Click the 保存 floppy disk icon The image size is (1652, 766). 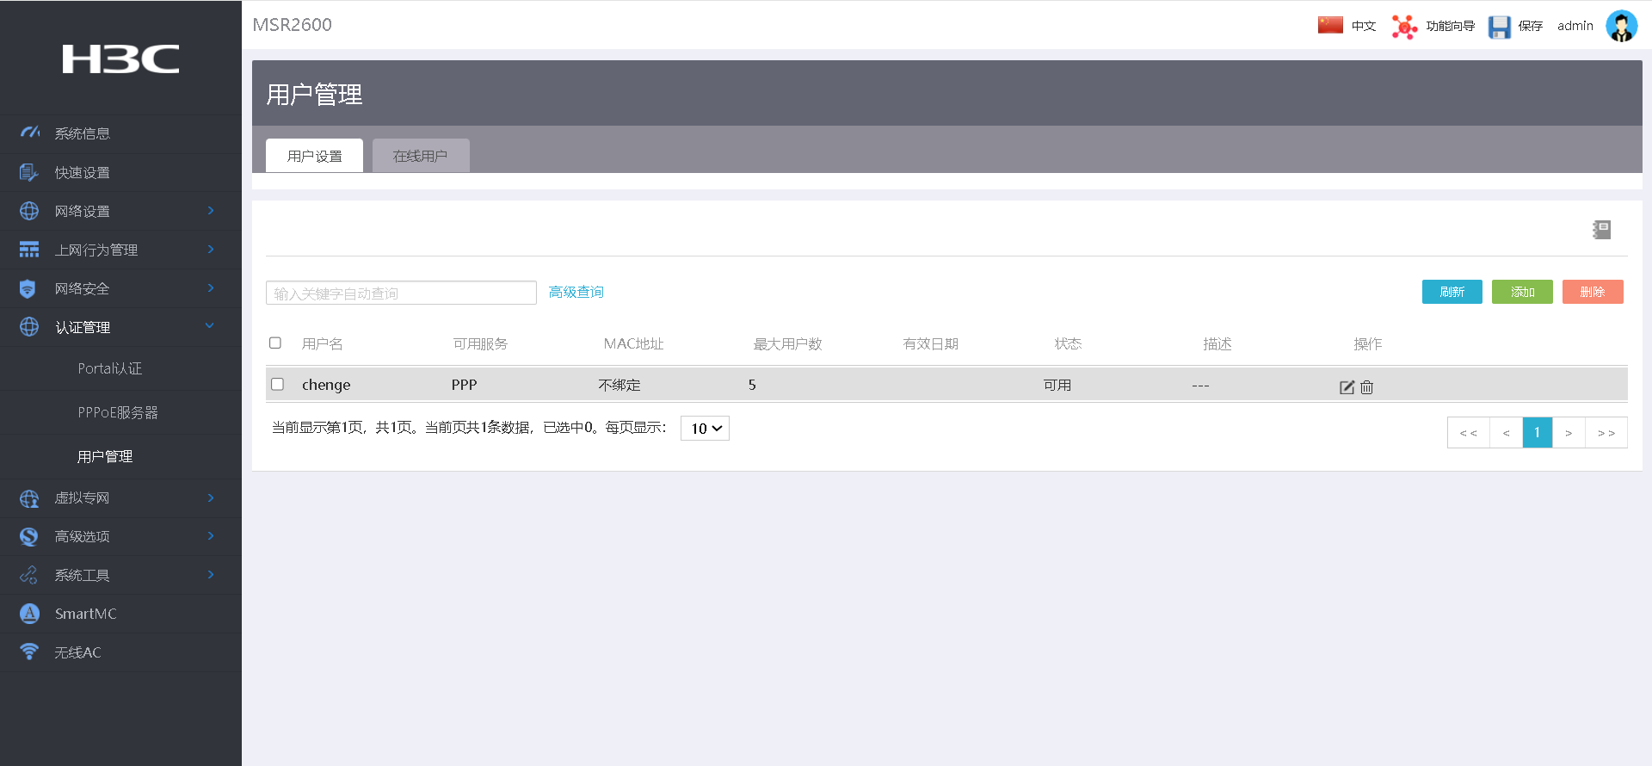(x=1500, y=27)
